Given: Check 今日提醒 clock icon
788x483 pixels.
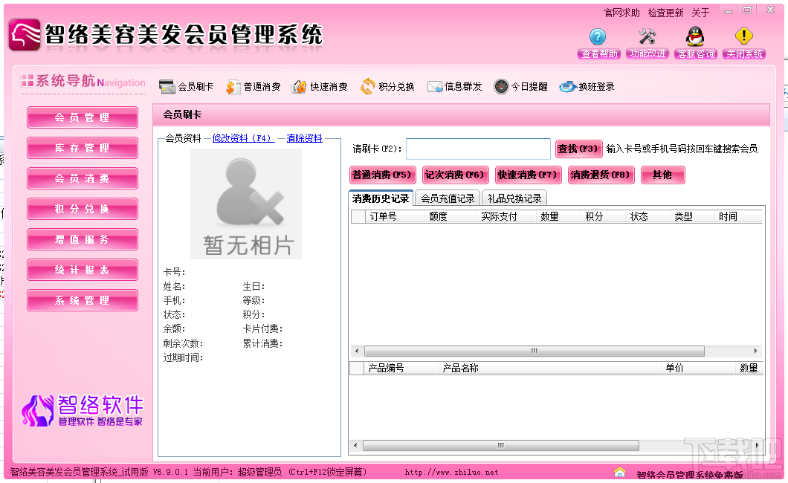Looking at the screenshot, I should (501, 87).
